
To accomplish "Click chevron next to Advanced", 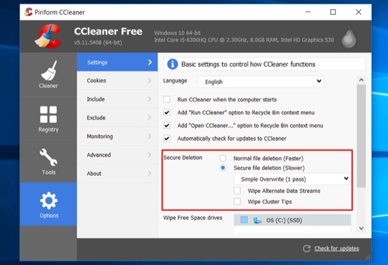I will (149, 155).
